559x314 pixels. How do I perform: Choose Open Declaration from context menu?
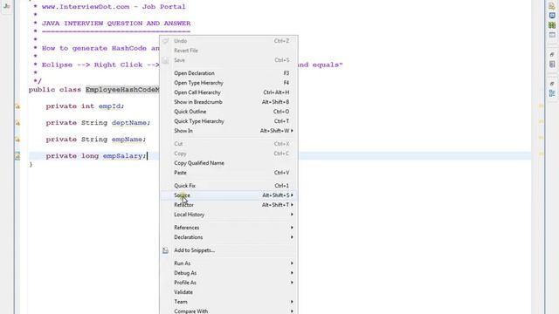point(229,73)
